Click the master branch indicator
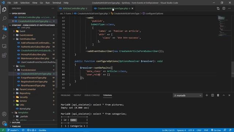The width and height of the screenshot is (234, 132). coord(13,130)
